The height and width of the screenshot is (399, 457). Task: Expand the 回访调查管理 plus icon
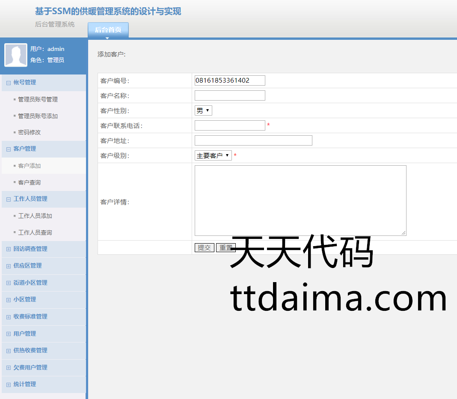pos(9,249)
